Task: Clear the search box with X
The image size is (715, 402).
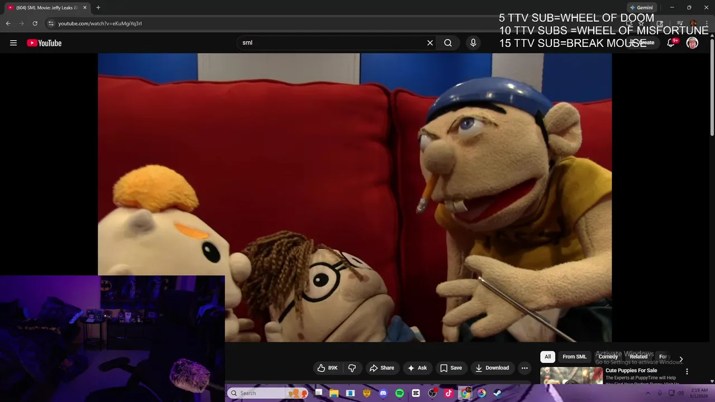Action: (x=430, y=43)
